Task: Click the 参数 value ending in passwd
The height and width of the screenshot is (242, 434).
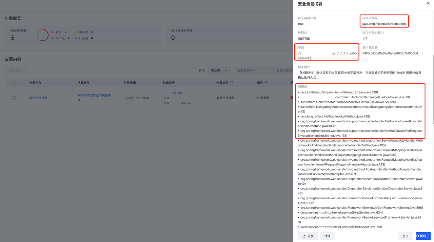Action: [328, 56]
